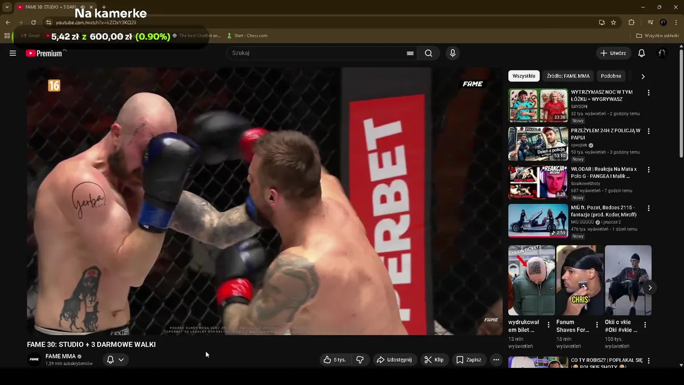684x385 pixels.
Task: Open thumbnail of WYTRZYMASZ NOC W TYM ŁÓŻKU video
Action: (x=538, y=105)
